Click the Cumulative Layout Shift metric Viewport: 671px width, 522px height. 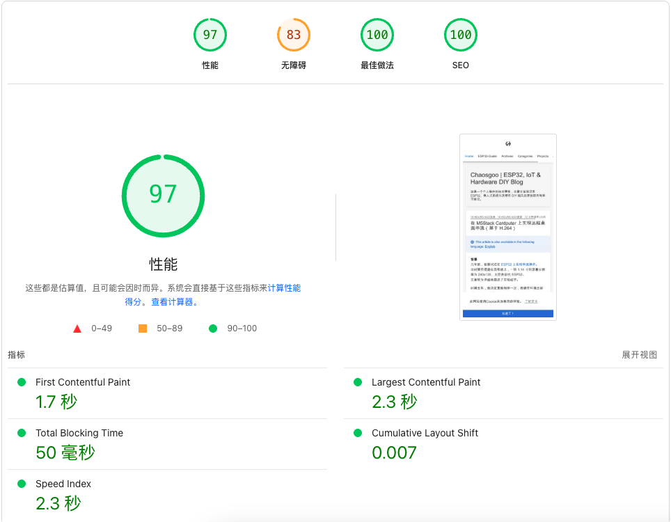tap(425, 433)
